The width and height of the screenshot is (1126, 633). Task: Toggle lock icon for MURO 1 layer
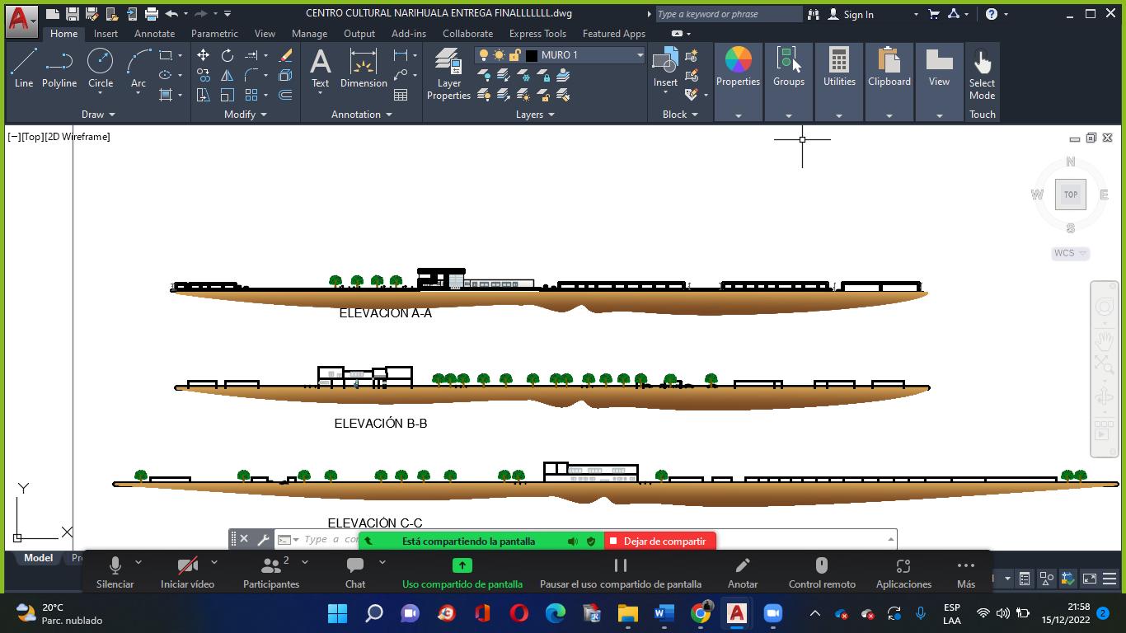click(514, 55)
